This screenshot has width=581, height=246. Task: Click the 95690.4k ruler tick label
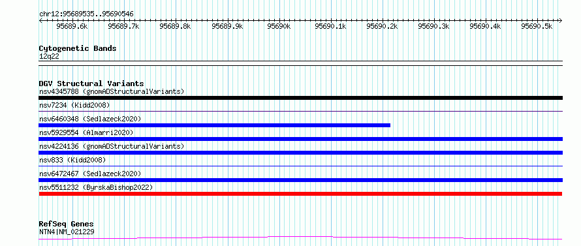(486, 26)
